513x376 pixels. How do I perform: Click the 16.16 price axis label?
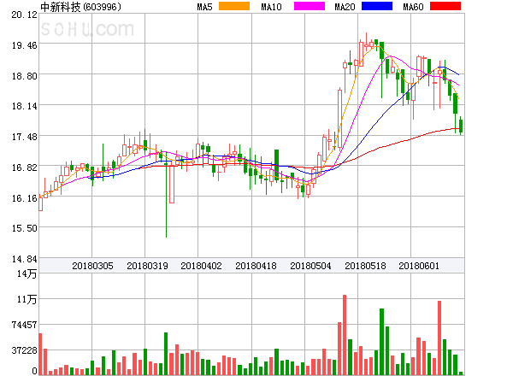(x=25, y=198)
